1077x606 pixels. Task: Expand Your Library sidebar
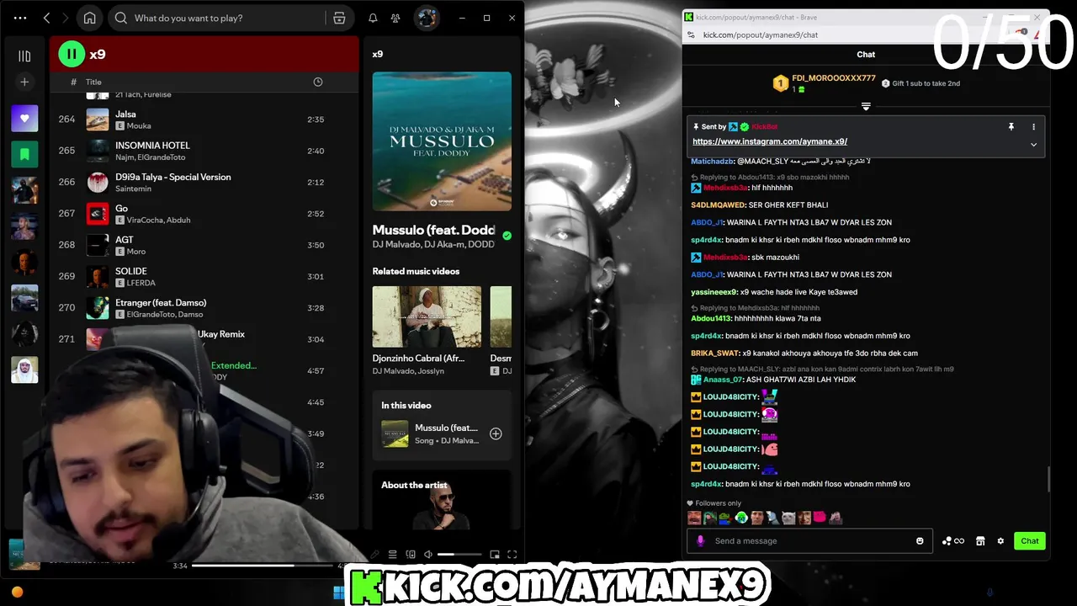24,56
